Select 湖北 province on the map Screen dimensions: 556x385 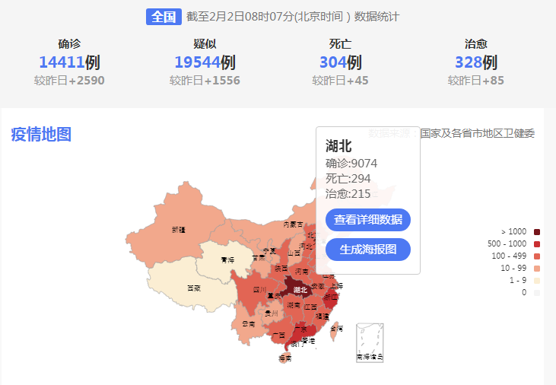tap(297, 287)
